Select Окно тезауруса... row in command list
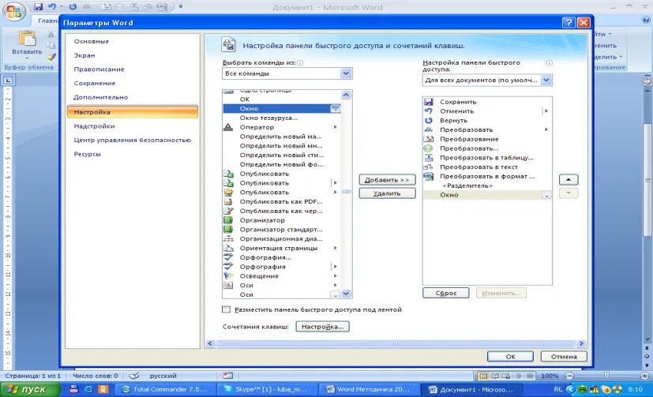Viewport: 653px width, 397px height. [282, 118]
